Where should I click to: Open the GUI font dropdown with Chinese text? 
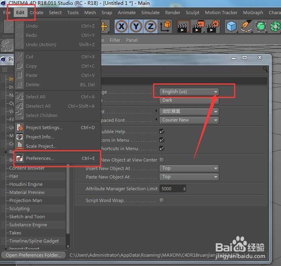click(189, 111)
